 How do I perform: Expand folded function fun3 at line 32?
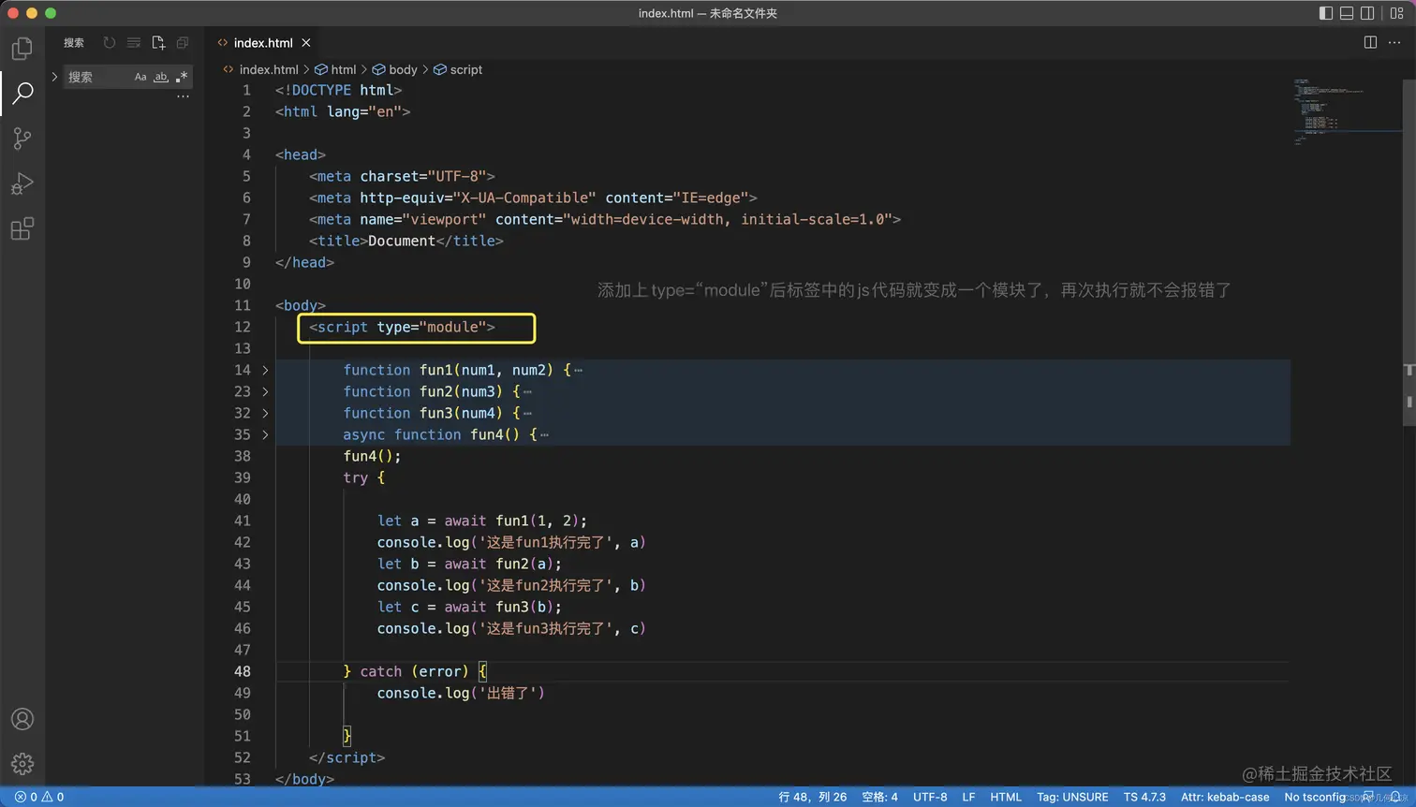(265, 413)
